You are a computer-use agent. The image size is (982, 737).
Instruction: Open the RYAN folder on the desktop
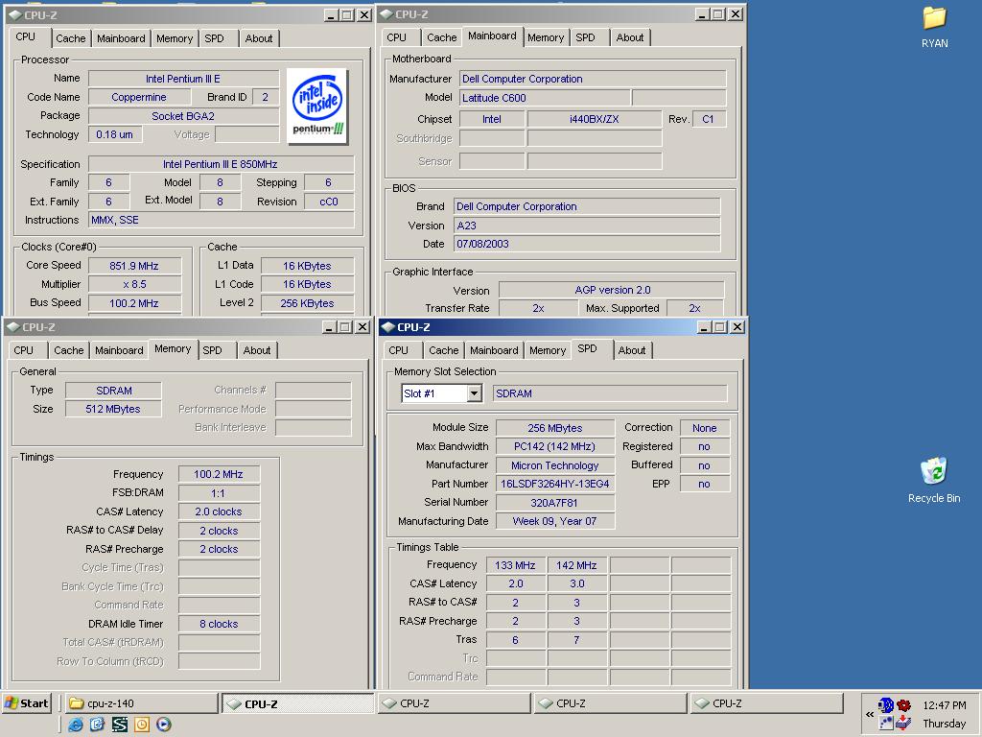tap(934, 27)
